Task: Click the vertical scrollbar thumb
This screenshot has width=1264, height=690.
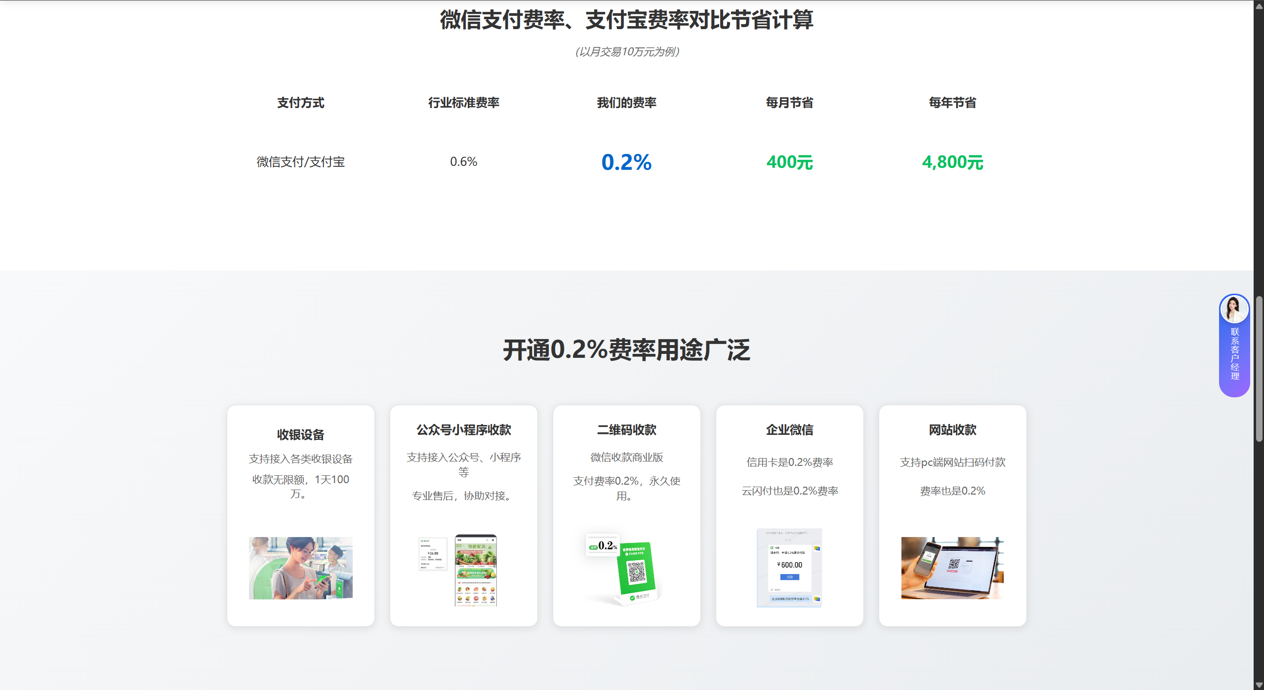Action: 1259,369
